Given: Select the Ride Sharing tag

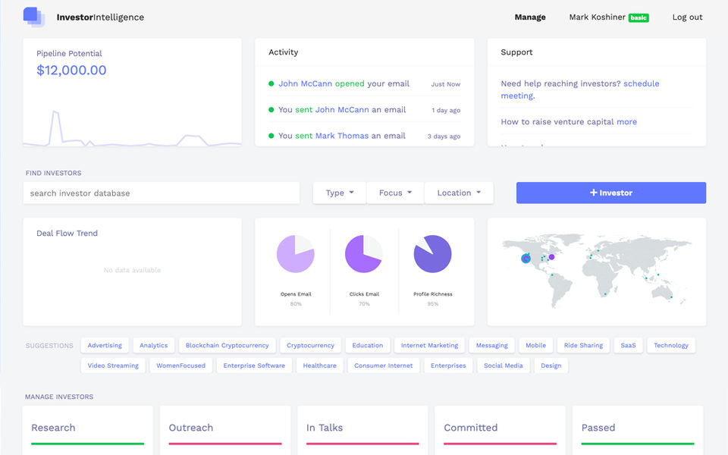Looking at the screenshot, I should tap(583, 346).
